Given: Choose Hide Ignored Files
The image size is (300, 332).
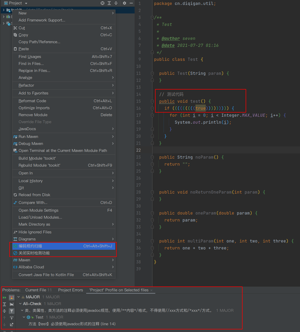Looking at the screenshot, I should (x=64, y=232).
